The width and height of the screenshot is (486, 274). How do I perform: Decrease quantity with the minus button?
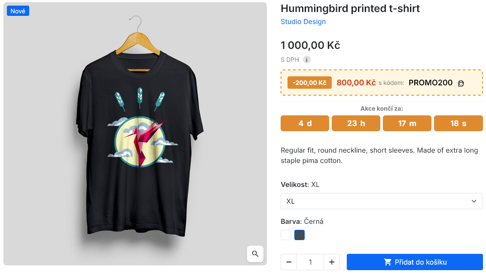click(289, 262)
